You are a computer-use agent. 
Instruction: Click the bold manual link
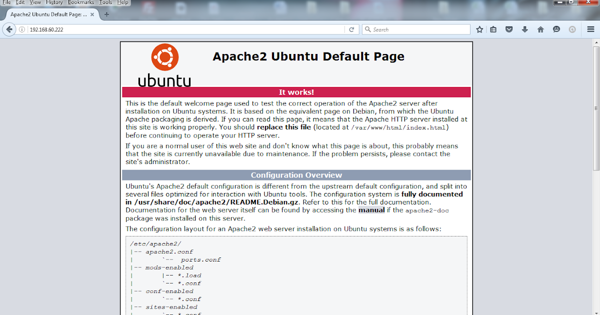pos(371,210)
